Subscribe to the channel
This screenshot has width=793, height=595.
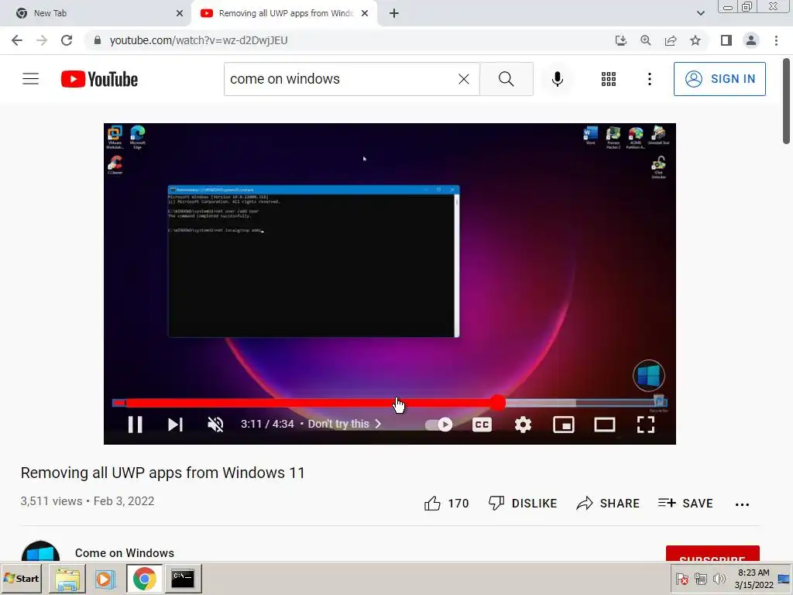pyautogui.click(x=712, y=553)
